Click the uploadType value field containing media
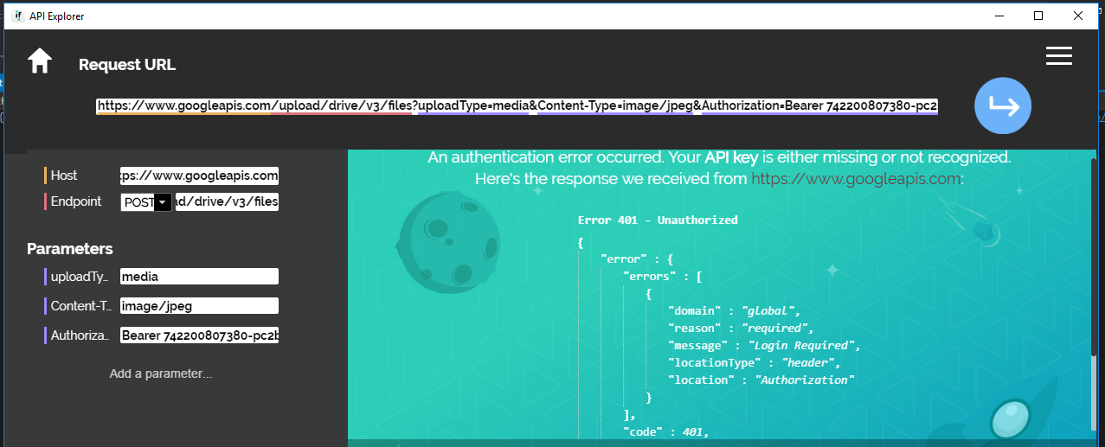 point(200,277)
